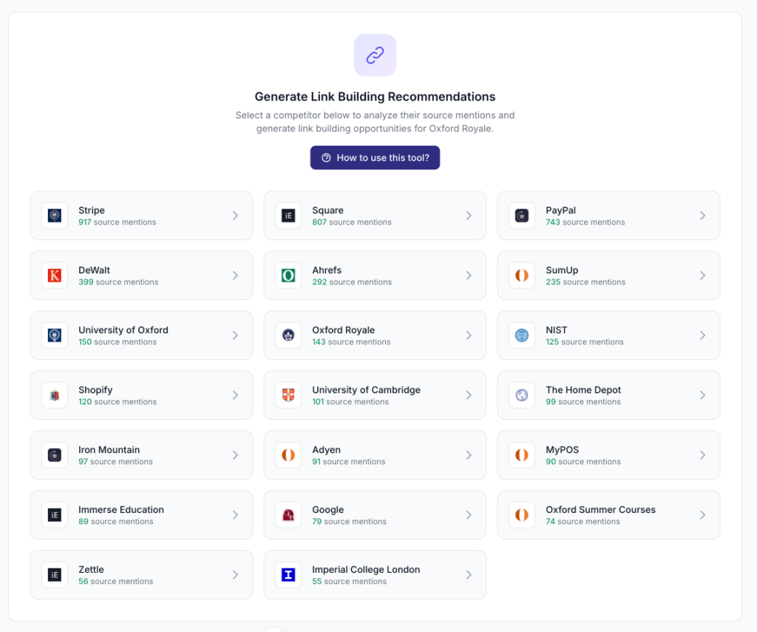Select the DeWalt competitor name

click(x=94, y=270)
